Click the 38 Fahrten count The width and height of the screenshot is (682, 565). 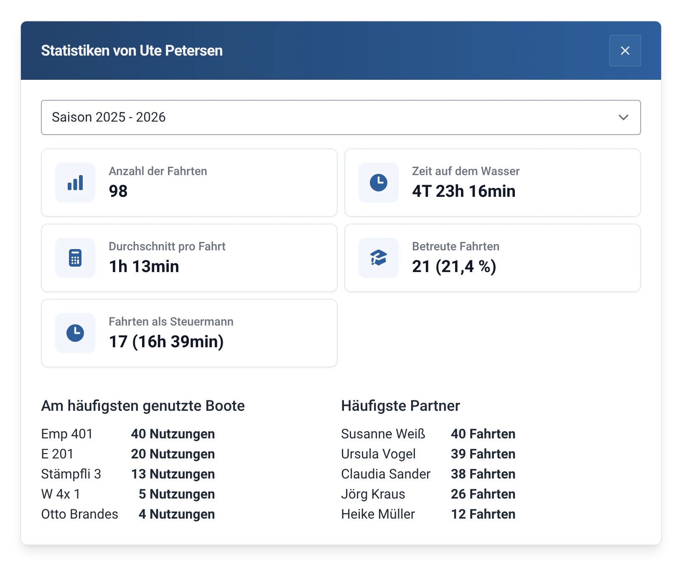[483, 474]
